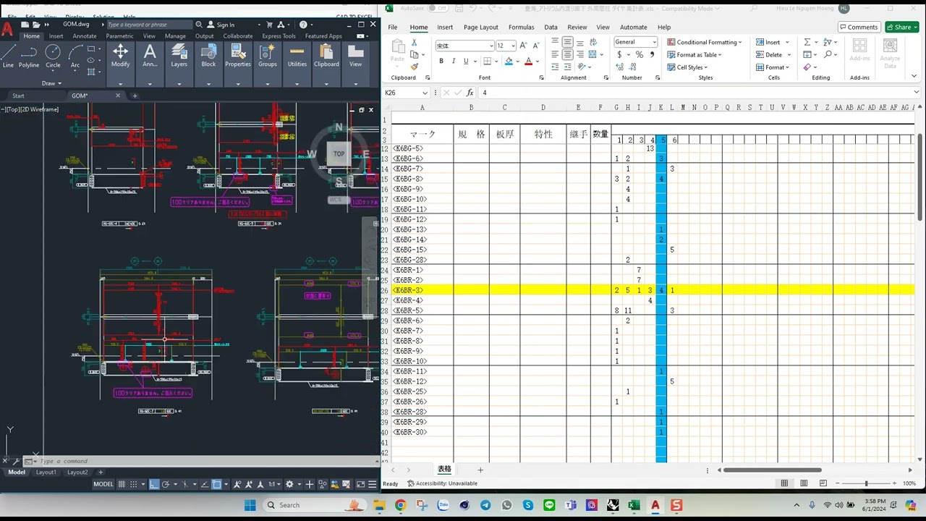
Task: Switch to the Annotate tab in AutoCAD
Action: pyautogui.click(x=85, y=36)
